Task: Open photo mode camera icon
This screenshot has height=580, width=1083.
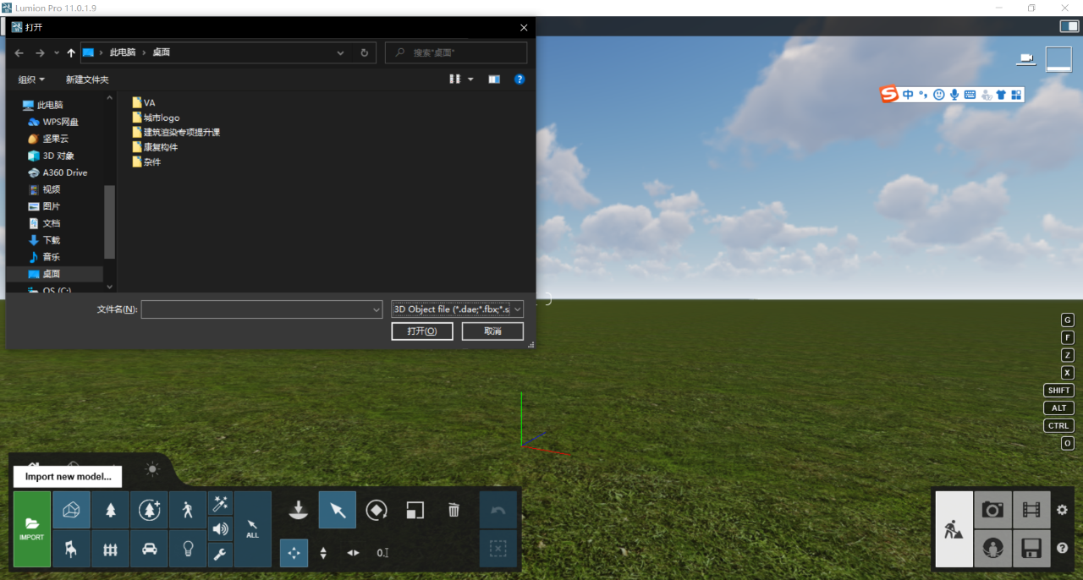Action: (x=992, y=510)
